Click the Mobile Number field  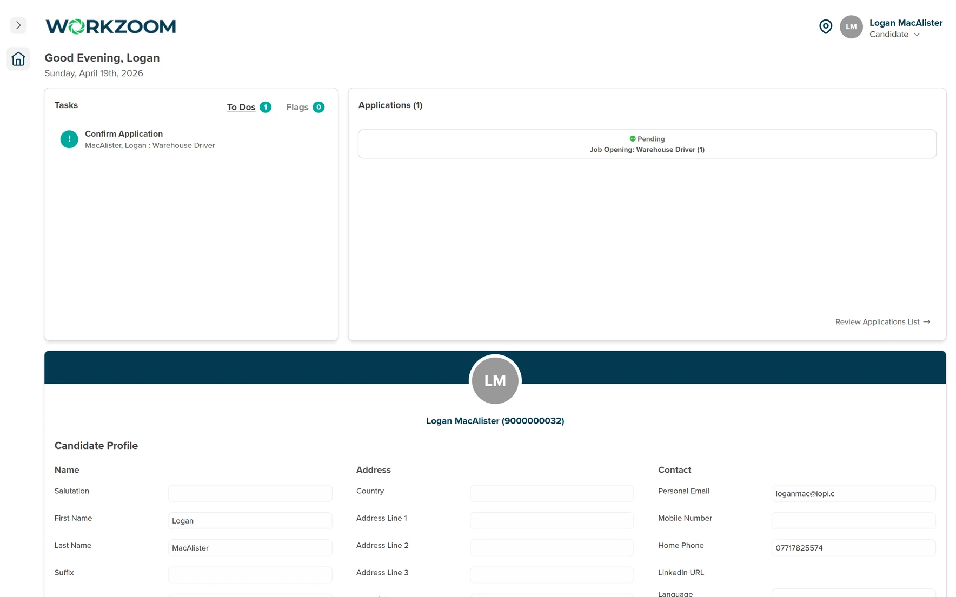coord(853,521)
